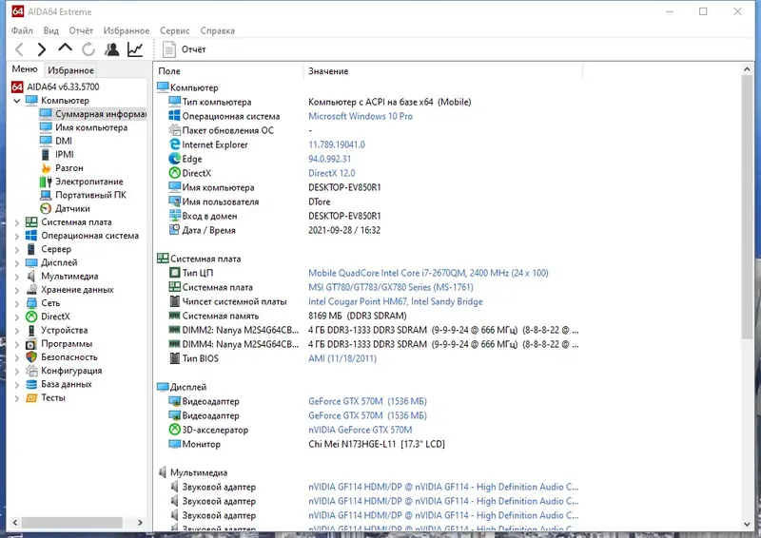
Task: Click the Internet Explorer icon in the list
Action: pos(174,144)
